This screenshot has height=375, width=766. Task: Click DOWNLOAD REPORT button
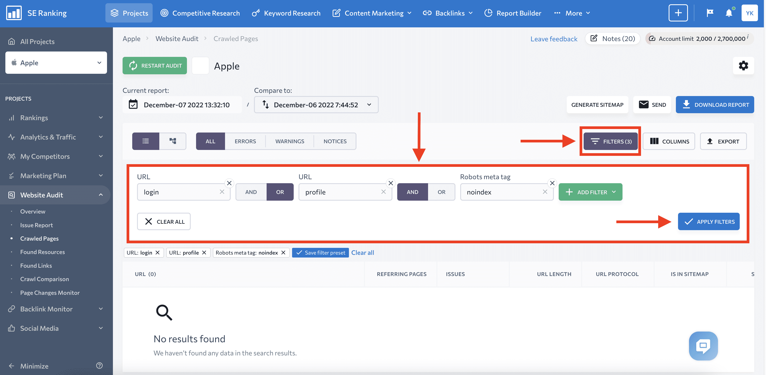point(715,105)
